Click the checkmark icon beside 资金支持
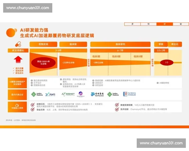Viewport: 189px width, 151px height. coord(33,109)
